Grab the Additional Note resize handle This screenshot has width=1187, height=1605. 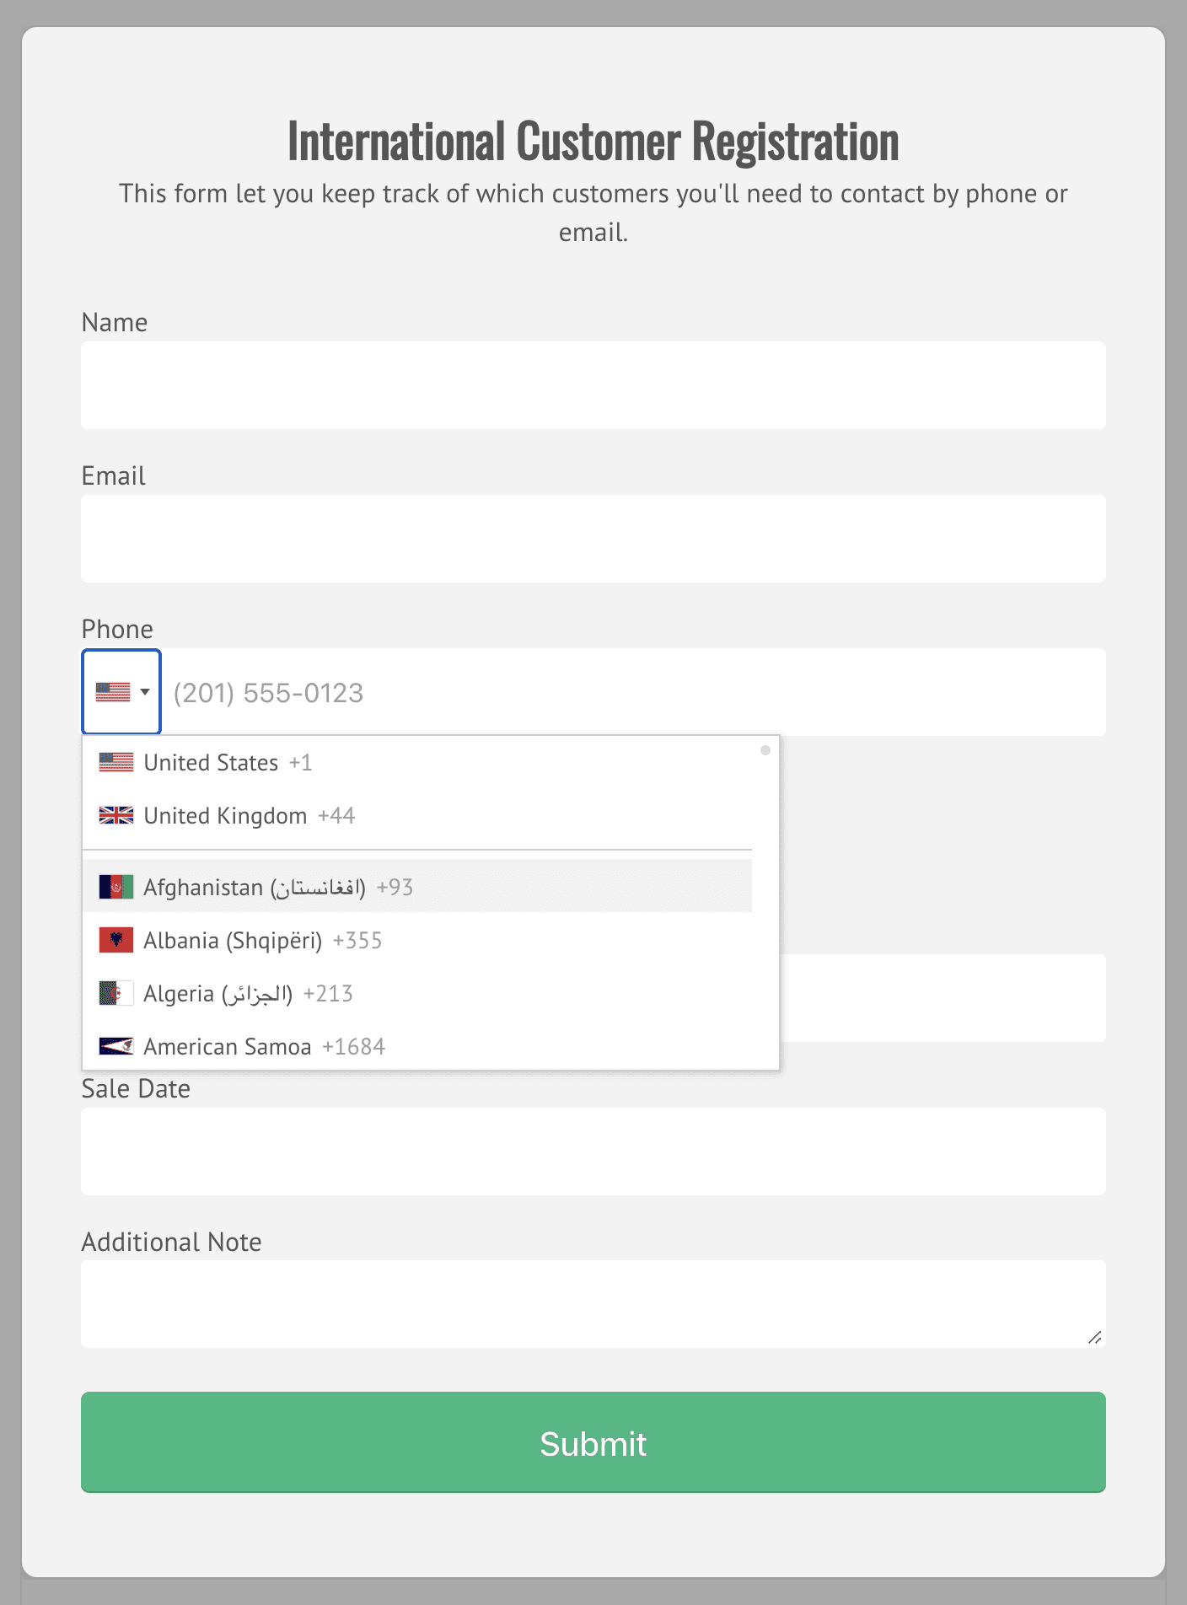tap(1094, 1337)
